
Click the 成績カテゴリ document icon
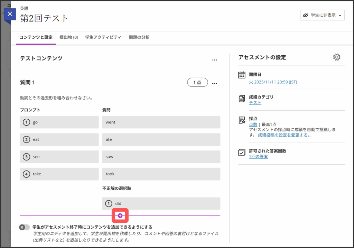pyautogui.click(x=242, y=99)
